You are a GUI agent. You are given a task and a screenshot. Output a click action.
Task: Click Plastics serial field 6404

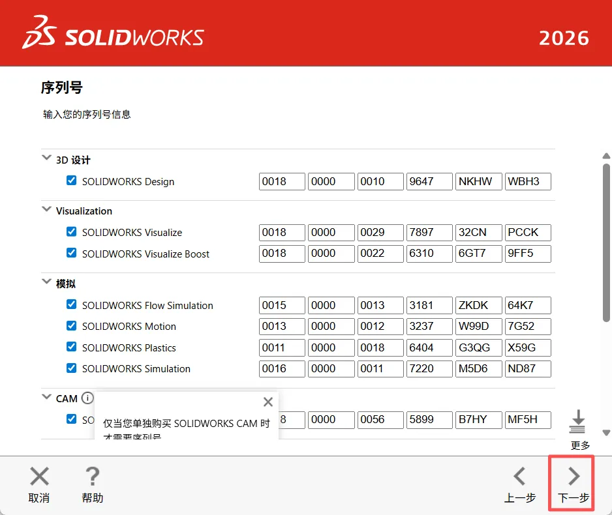[429, 347]
